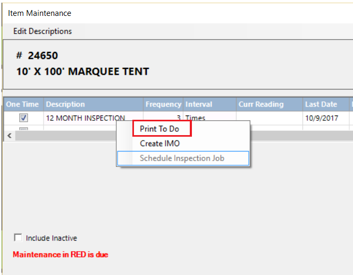Choose Create IMO in the context menu
Screen dimensions: 353x275
159,144
